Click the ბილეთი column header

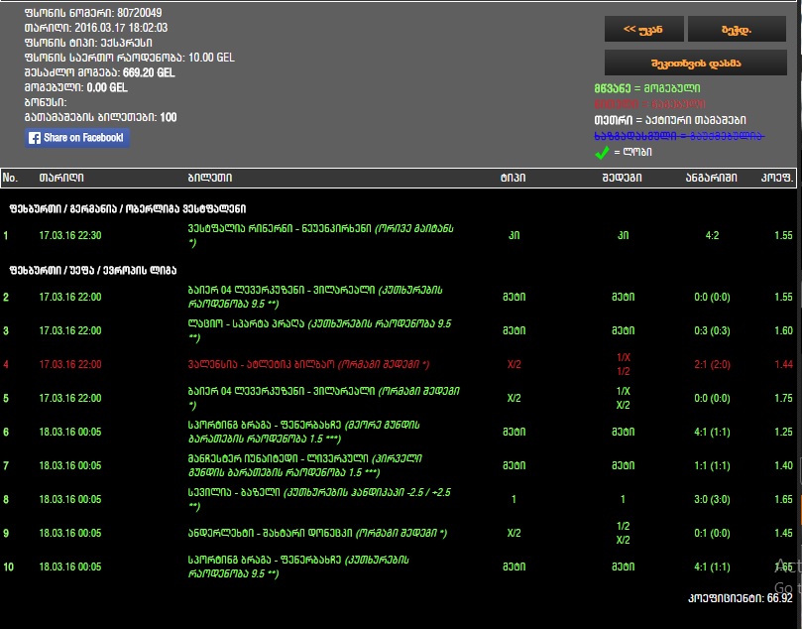tap(209, 178)
